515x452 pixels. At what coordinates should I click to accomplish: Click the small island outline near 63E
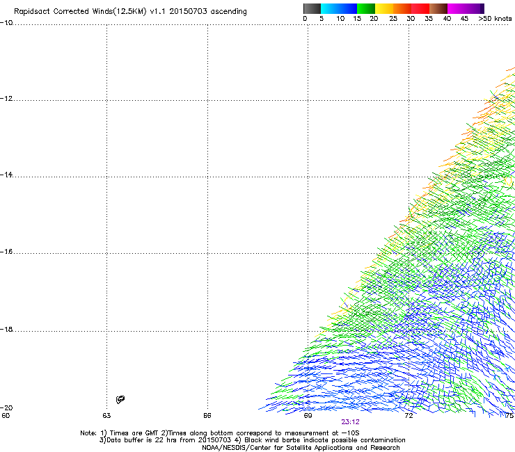(120, 399)
